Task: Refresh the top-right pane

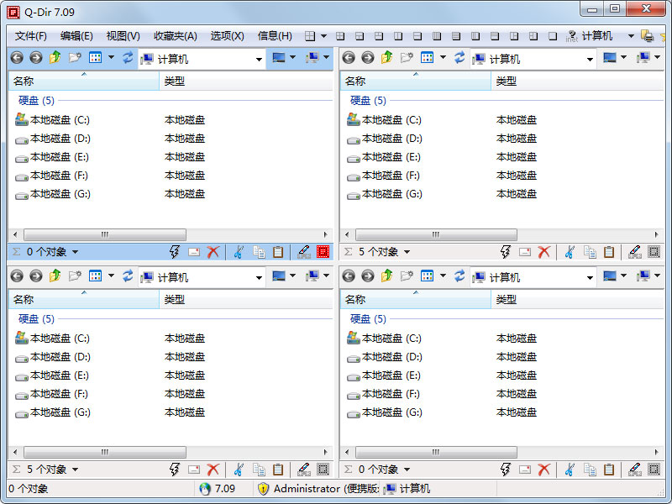Action: (459, 57)
